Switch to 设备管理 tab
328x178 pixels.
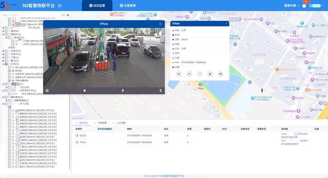coord(127,6)
